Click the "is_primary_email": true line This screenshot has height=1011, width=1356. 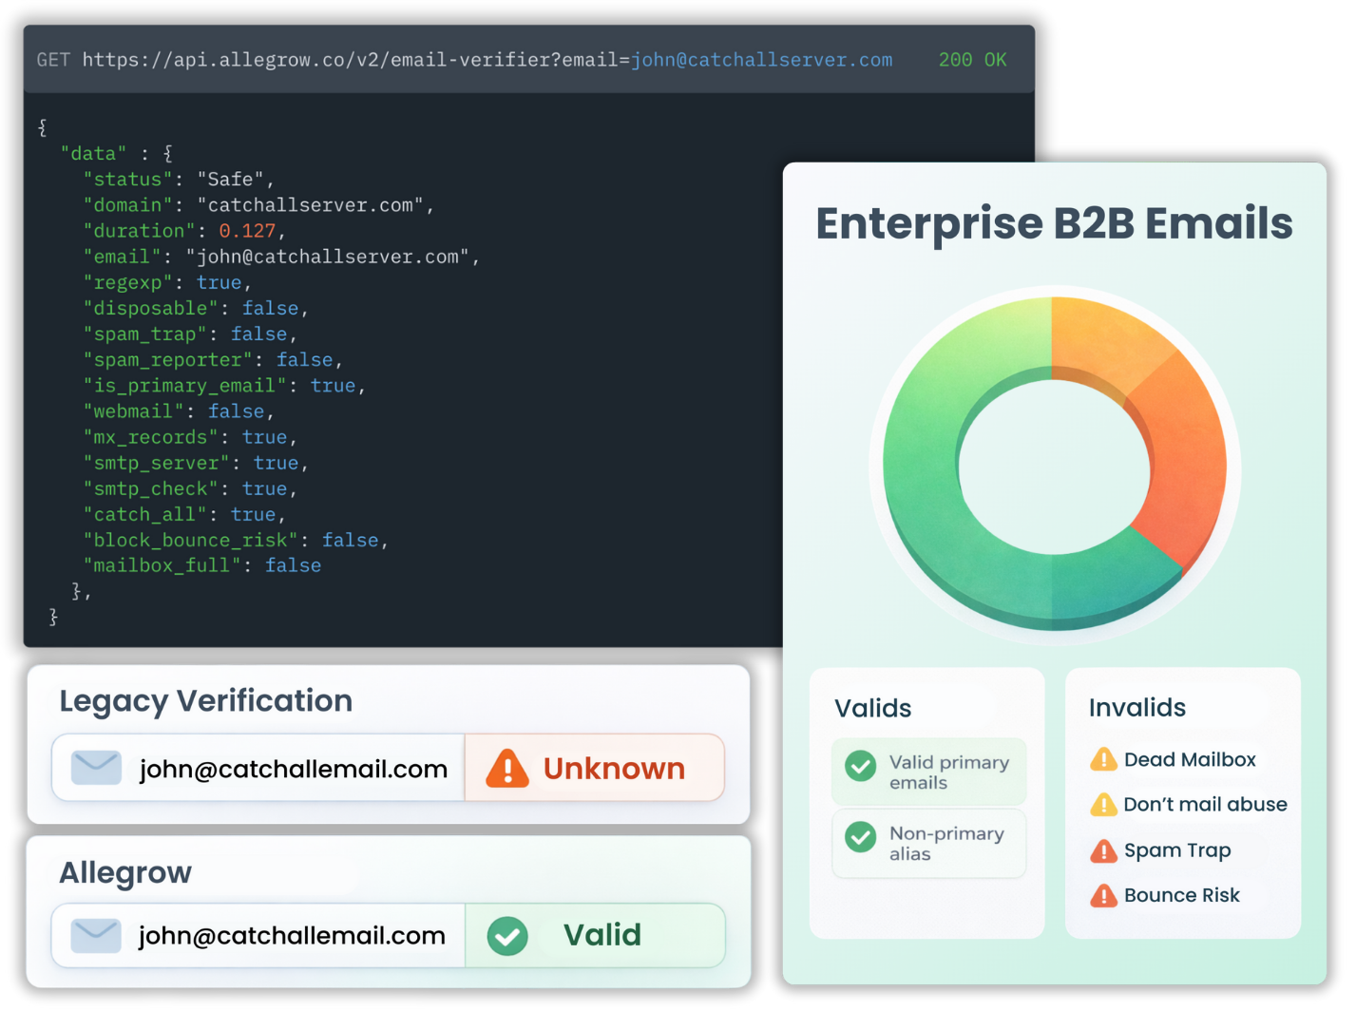tap(224, 385)
